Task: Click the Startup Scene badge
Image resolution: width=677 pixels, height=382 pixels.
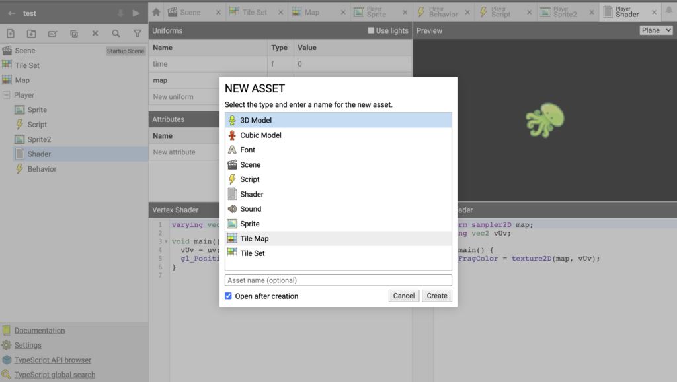Action: (126, 51)
